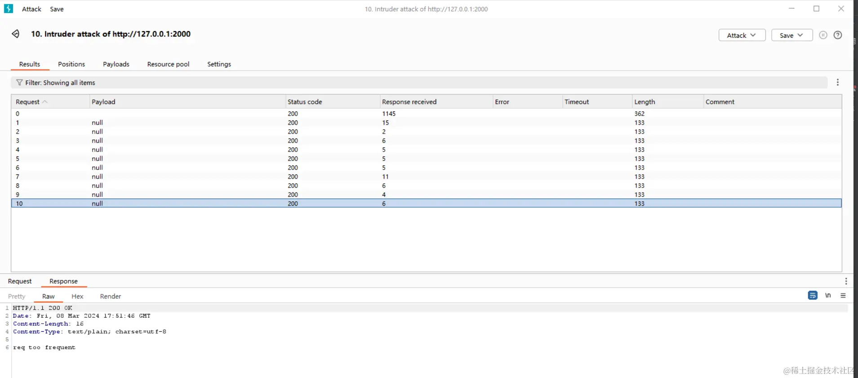The height and width of the screenshot is (378, 858).
Task: Sort by the Length column header
Action: point(667,102)
